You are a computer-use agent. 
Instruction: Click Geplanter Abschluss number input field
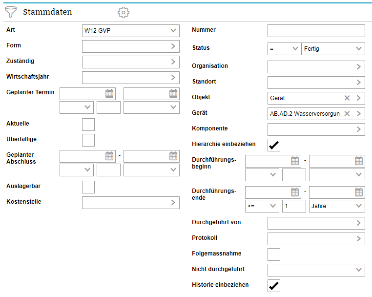(108, 170)
